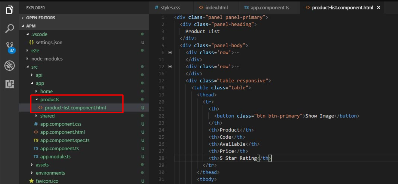The width and height of the screenshot is (398, 184).
Task: Click HTML icon of product-list.component.html in tree
Action: [x=40, y=108]
